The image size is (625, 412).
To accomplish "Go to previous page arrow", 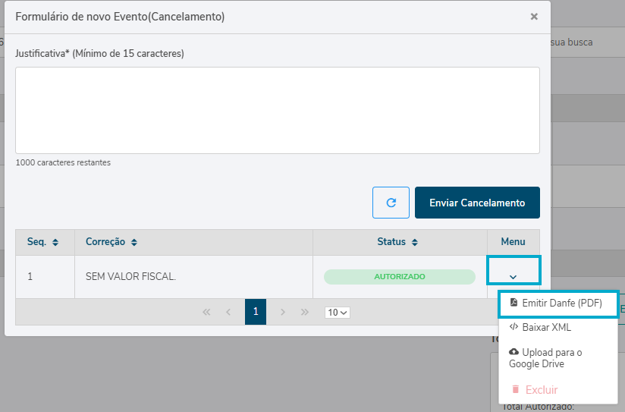I will (228, 312).
